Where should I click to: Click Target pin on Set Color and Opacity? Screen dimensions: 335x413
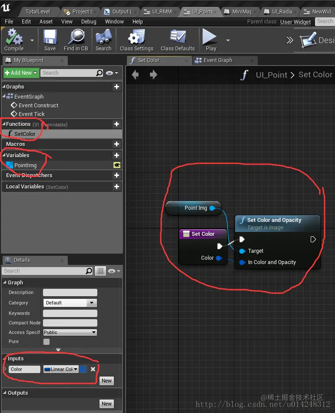[242, 251]
